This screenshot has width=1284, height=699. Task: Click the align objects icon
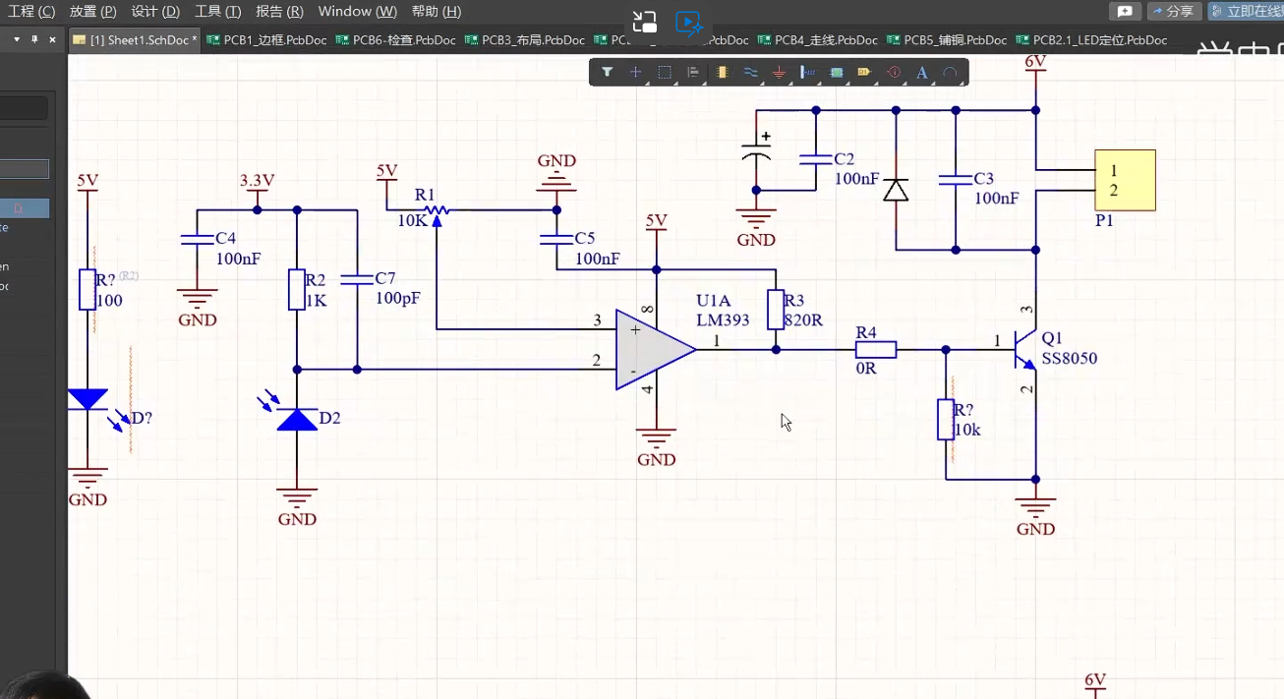click(693, 72)
